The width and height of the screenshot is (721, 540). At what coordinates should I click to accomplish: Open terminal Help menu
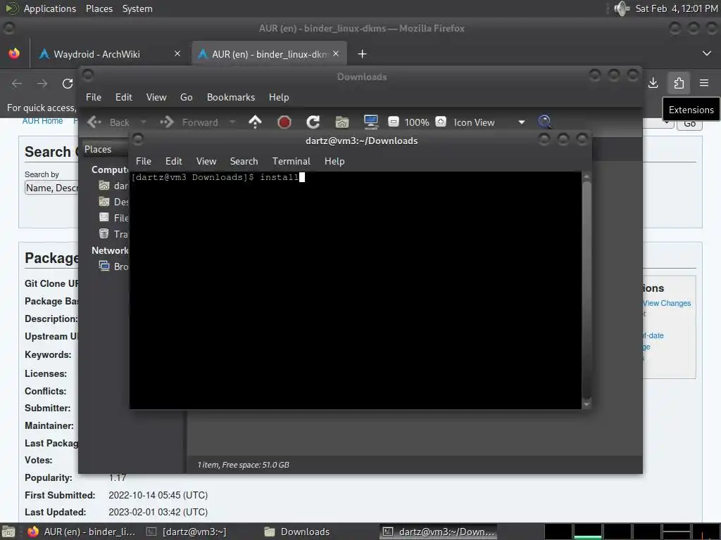point(334,161)
